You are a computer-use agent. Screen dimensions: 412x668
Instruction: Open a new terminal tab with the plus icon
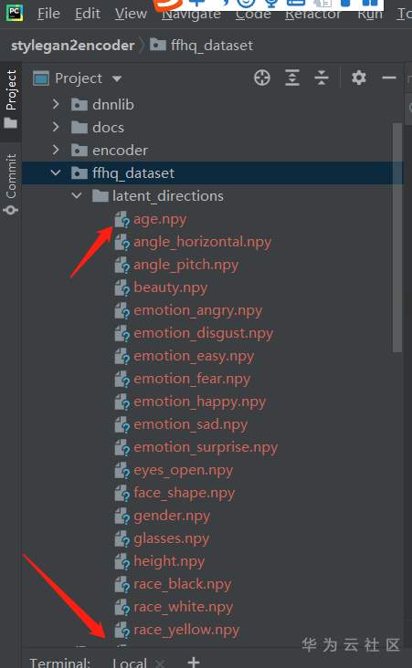click(x=193, y=662)
